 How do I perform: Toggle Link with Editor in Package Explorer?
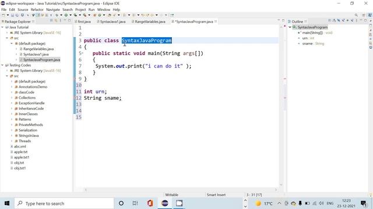pyautogui.click(x=56, y=21)
